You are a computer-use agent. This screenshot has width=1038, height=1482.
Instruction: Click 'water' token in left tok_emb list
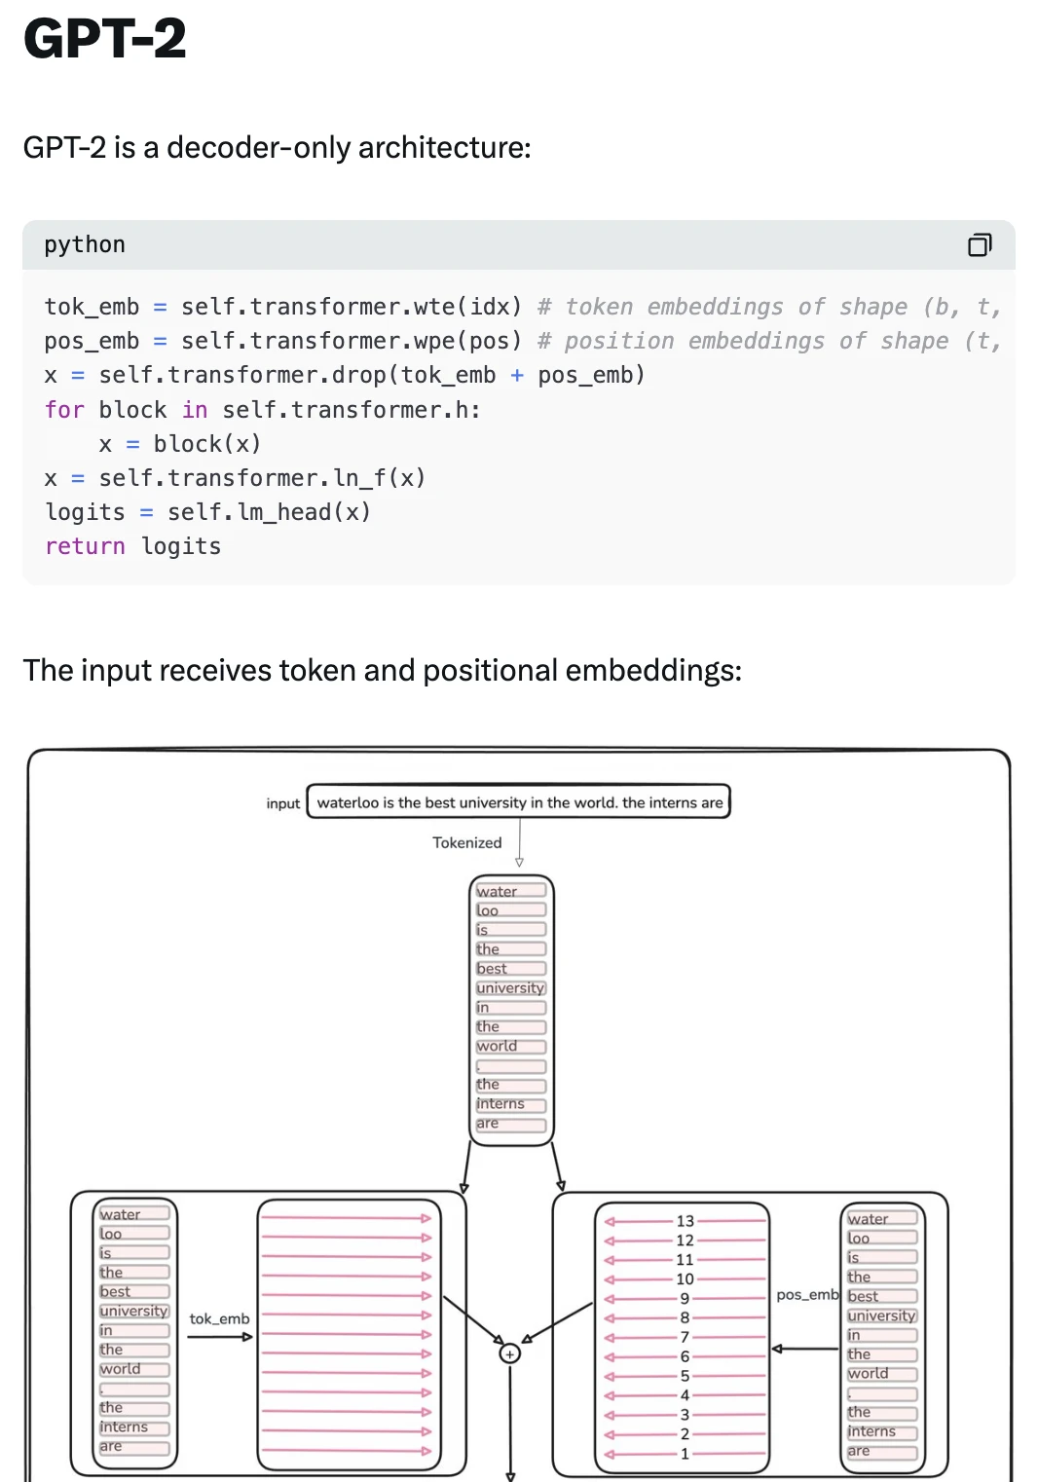[134, 1214]
